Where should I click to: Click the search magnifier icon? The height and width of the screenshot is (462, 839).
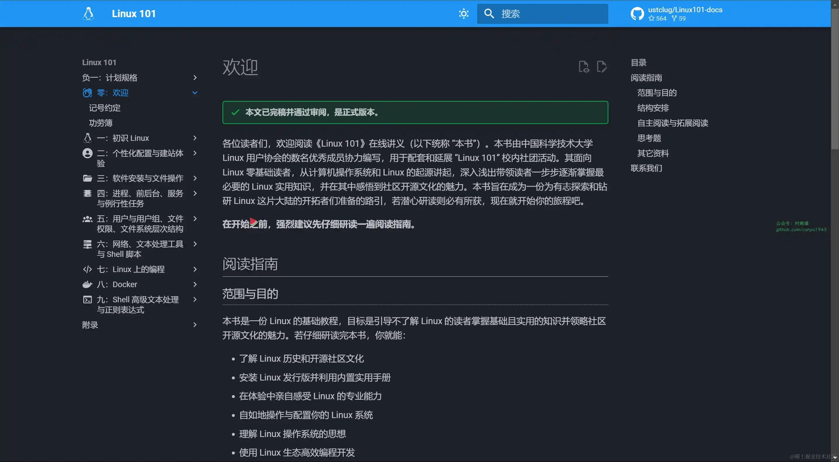click(x=489, y=14)
